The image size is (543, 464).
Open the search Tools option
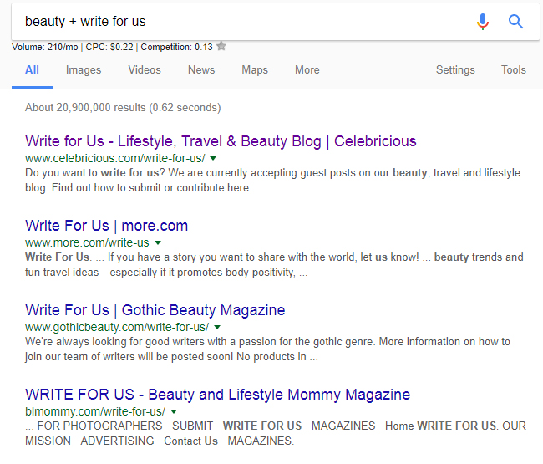pos(514,70)
